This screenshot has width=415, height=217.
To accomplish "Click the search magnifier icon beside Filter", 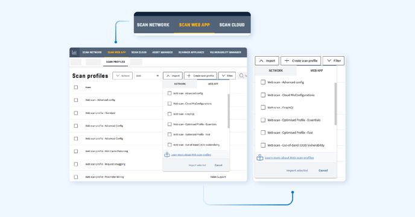I will pyautogui.click(x=241, y=76).
